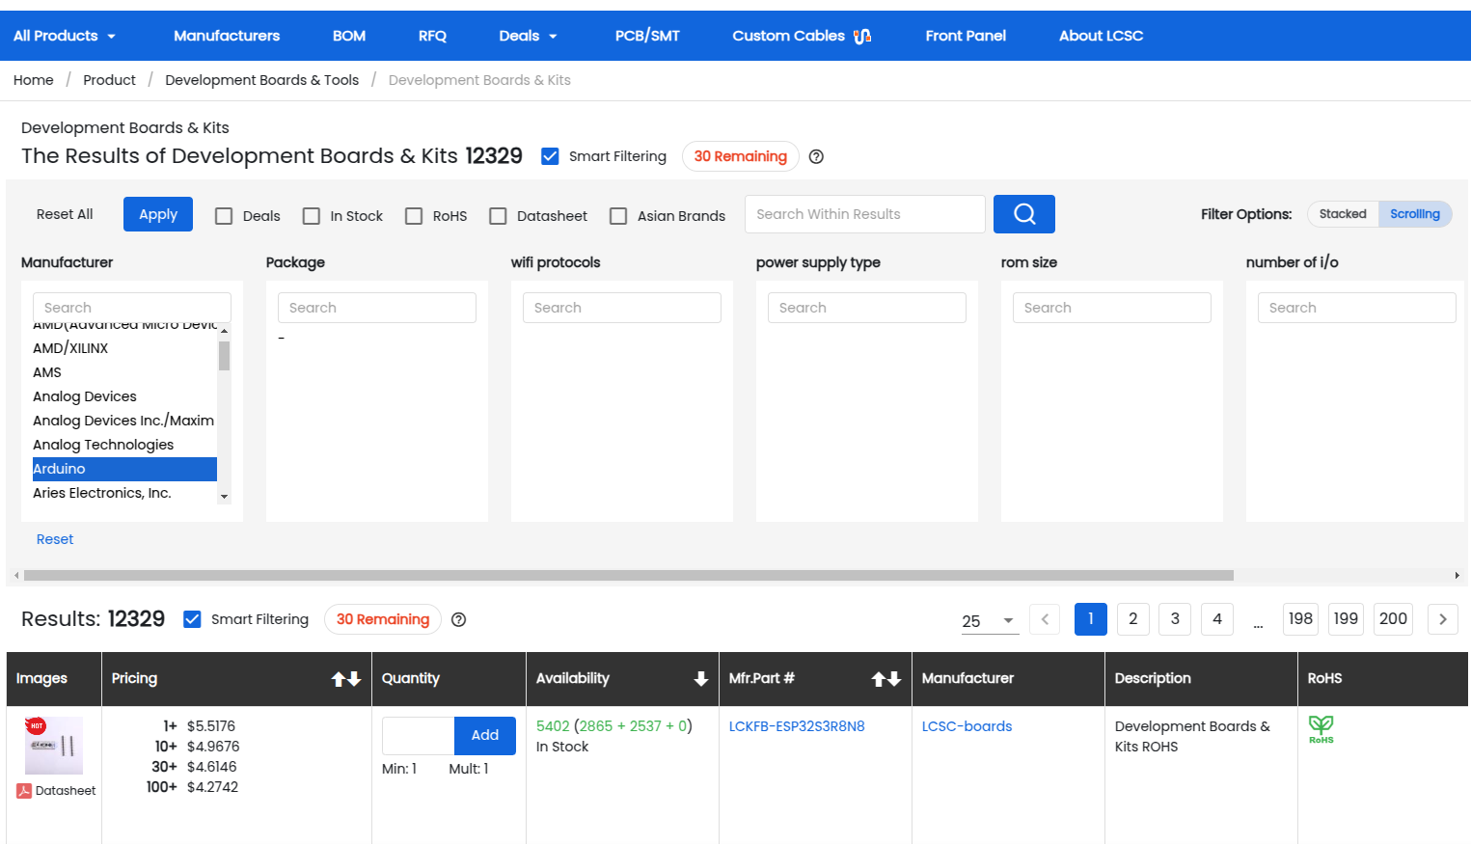Open the PCB/SMT nav item
1471x844 pixels.
tap(647, 36)
